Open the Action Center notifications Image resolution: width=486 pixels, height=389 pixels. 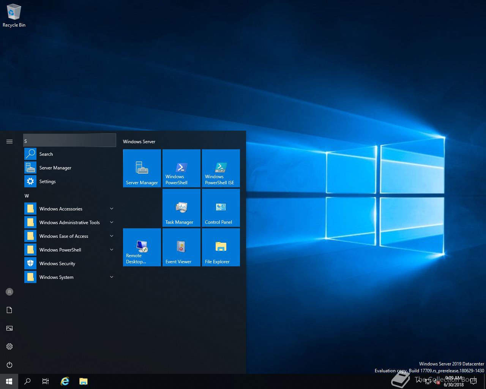click(x=473, y=381)
